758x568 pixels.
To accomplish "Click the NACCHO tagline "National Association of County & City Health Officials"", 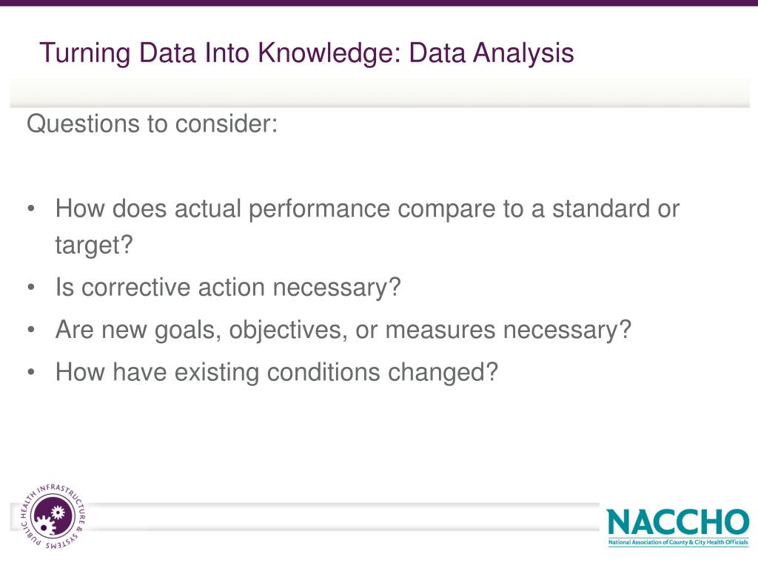I will [x=678, y=542].
